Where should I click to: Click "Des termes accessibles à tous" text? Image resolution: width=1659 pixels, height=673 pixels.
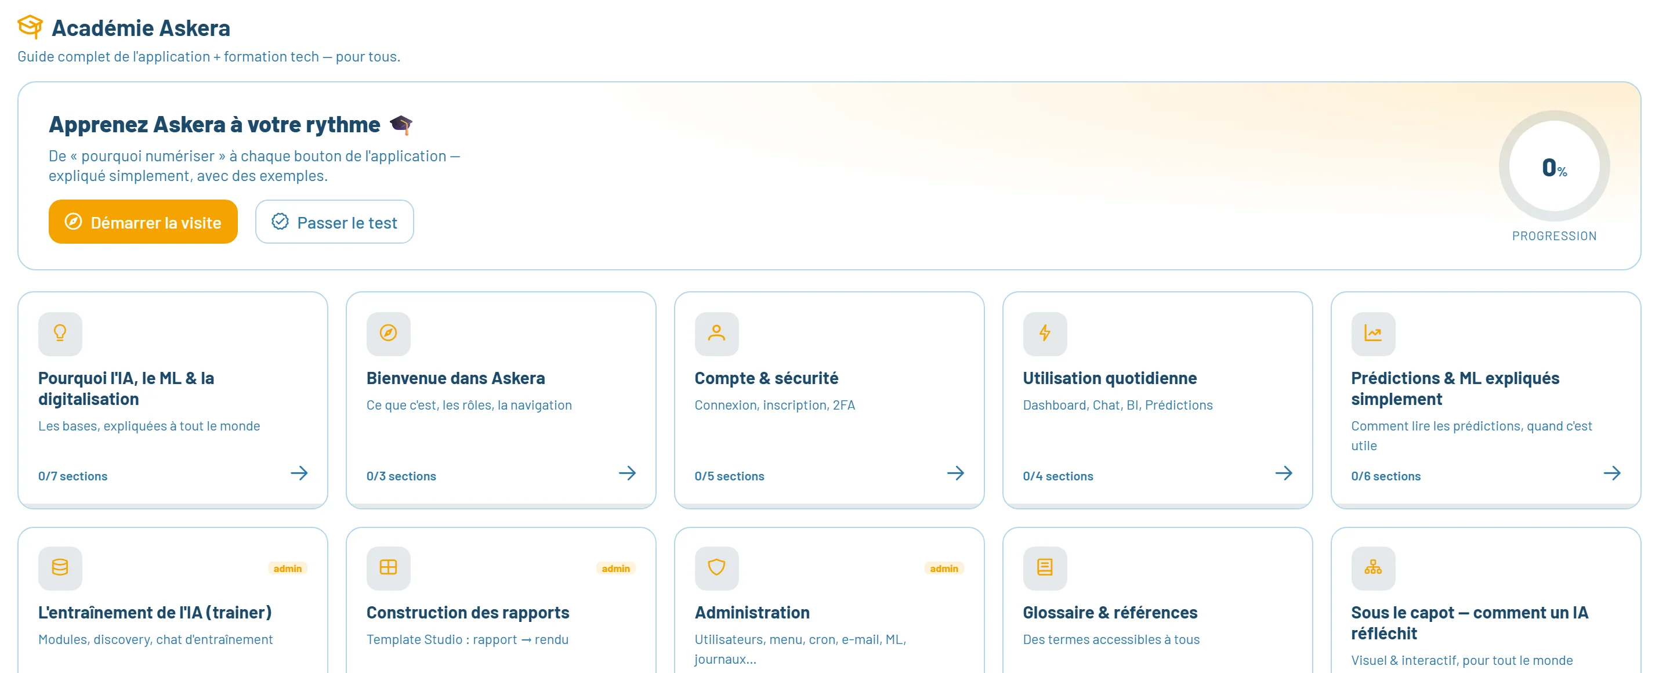coord(1111,639)
